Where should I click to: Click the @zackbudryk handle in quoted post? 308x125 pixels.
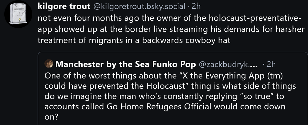(228, 64)
